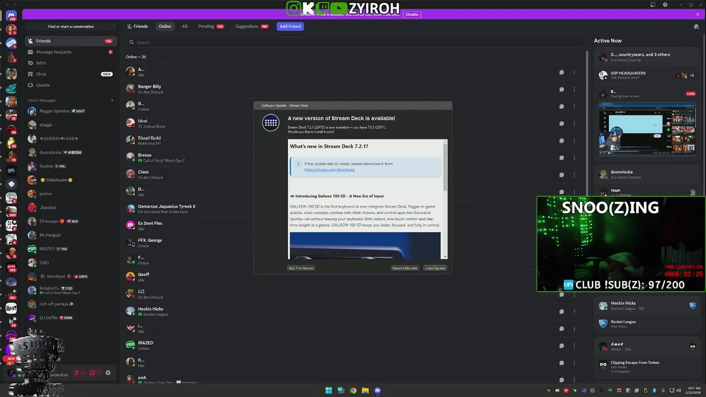Open headphone output options arrow
Screen dimensions: 706x397
pyautogui.click(x=99, y=373)
